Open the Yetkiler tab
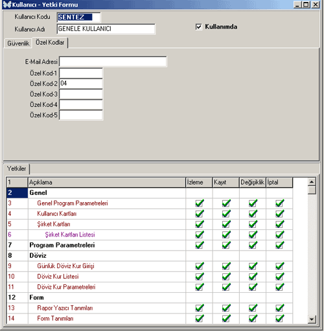This screenshot has width=324, height=331. [16, 168]
